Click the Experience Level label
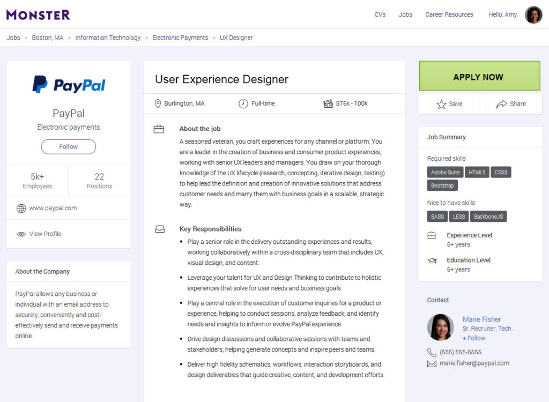This screenshot has width=549, height=402. (x=469, y=235)
